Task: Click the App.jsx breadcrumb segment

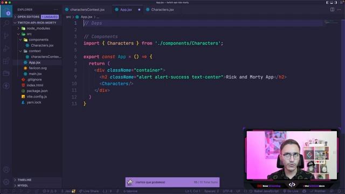Action: [86, 17]
